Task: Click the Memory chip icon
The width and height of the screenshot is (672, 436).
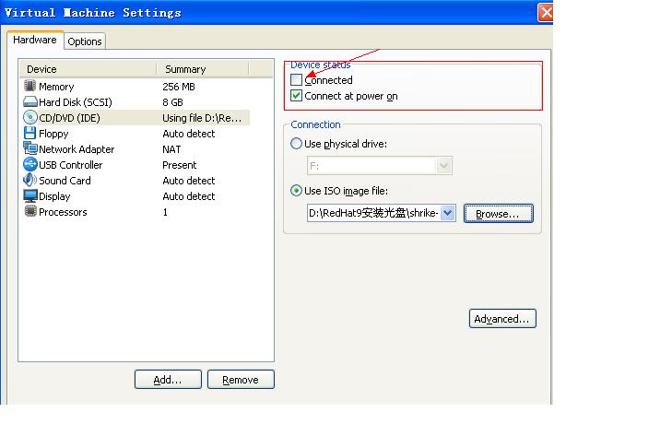Action: coord(30,86)
